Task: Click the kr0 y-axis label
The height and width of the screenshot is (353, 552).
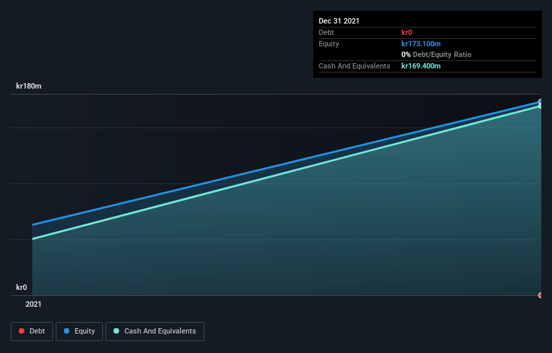Action: pos(22,287)
